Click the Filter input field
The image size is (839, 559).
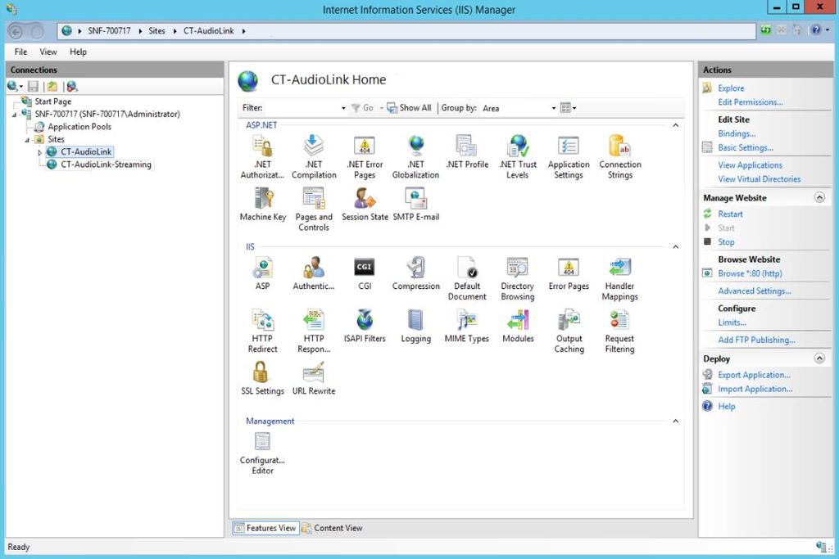point(302,108)
